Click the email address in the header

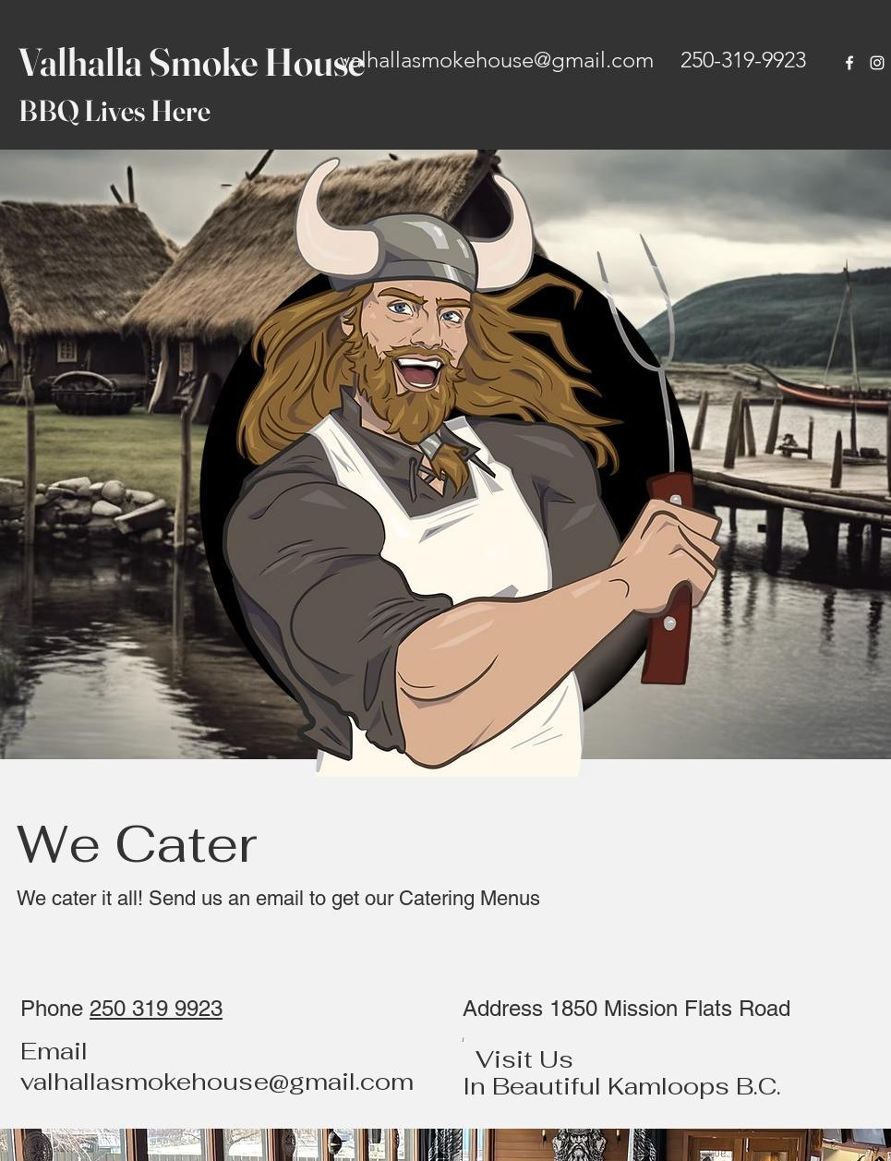coord(497,60)
